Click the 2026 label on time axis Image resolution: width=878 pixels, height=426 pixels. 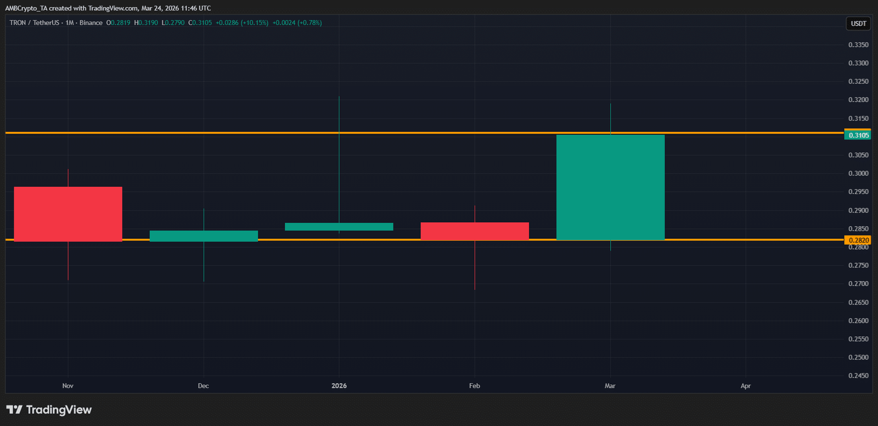pyautogui.click(x=339, y=386)
